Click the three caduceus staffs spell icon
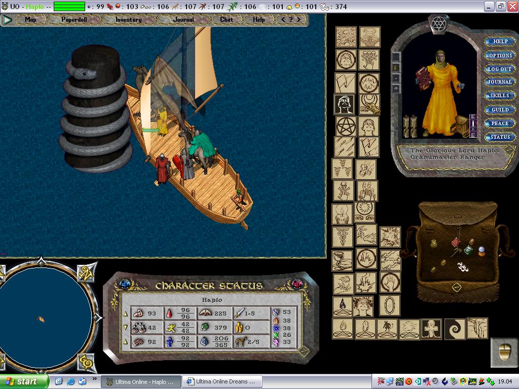This screenshot has height=389, width=519. tap(343, 169)
